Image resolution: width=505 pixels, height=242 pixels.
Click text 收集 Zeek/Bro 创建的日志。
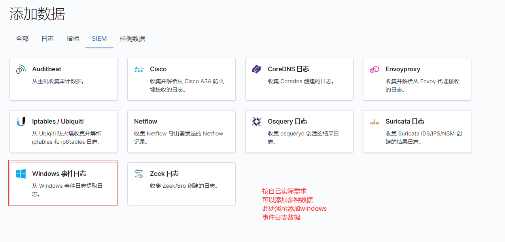tap(184, 186)
